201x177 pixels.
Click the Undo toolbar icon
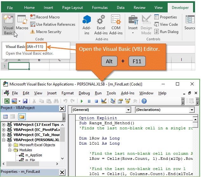65,101
